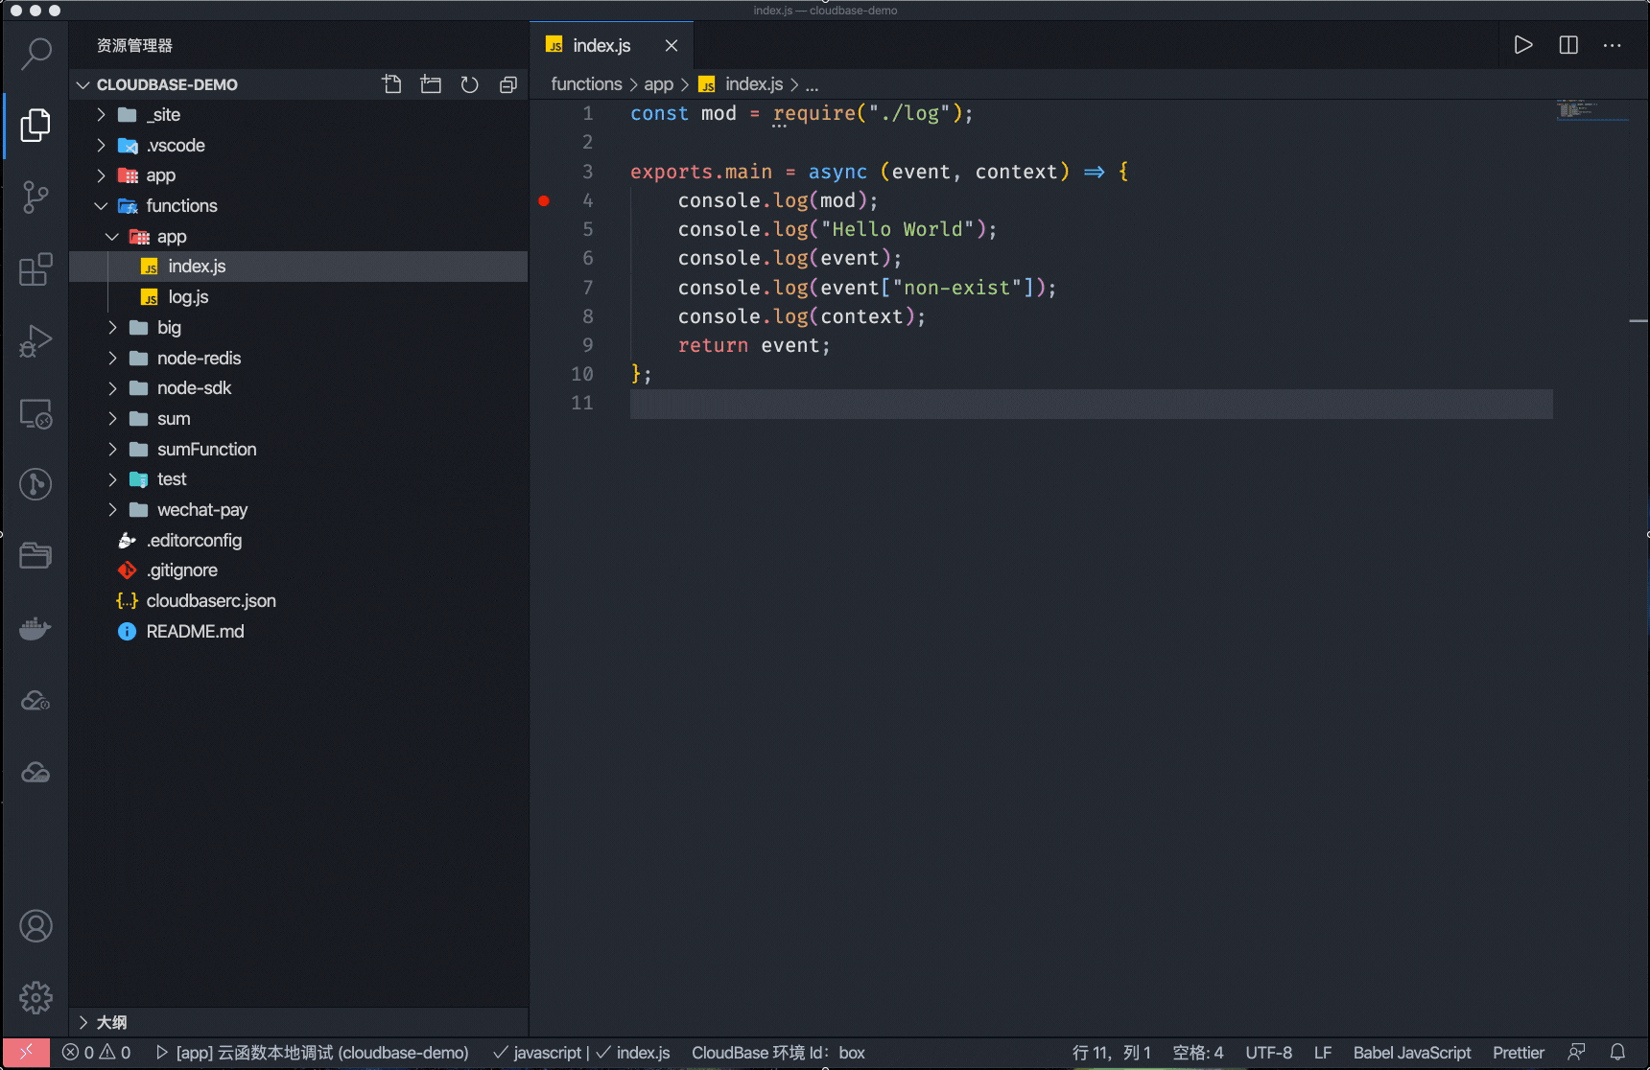This screenshot has height=1070, width=1650.
Task: Expand the sumFunction folder
Action: click(x=112, y=449)
